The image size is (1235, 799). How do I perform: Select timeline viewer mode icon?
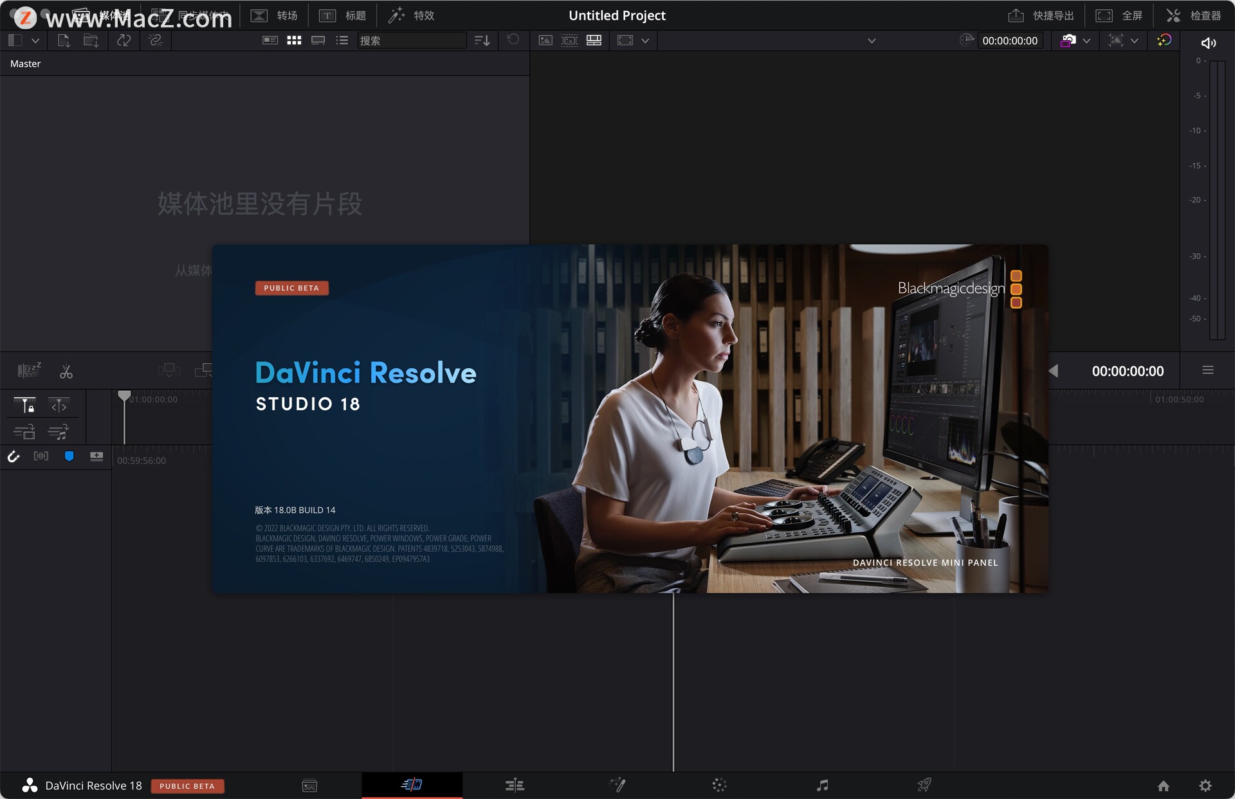(594, 40)
